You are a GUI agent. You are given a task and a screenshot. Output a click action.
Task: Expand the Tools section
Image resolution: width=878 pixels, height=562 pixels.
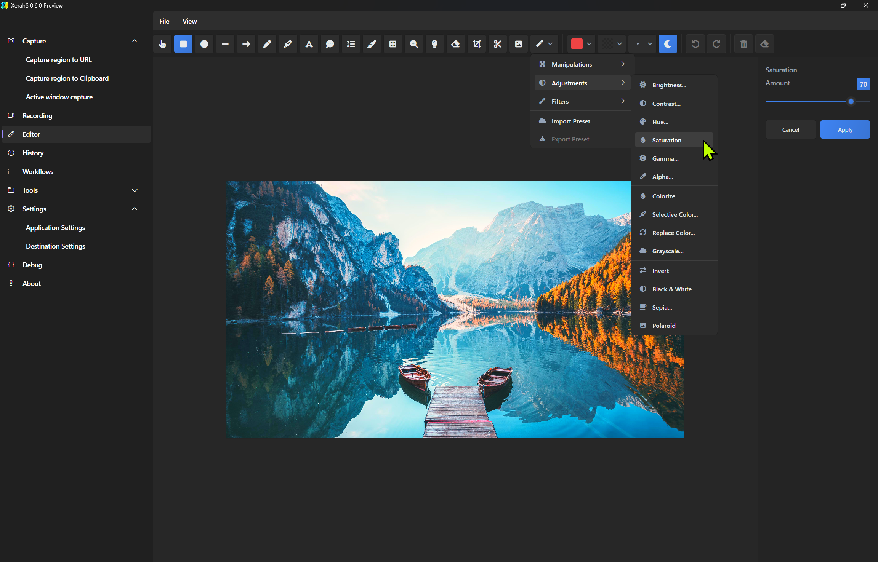(135, 190)
